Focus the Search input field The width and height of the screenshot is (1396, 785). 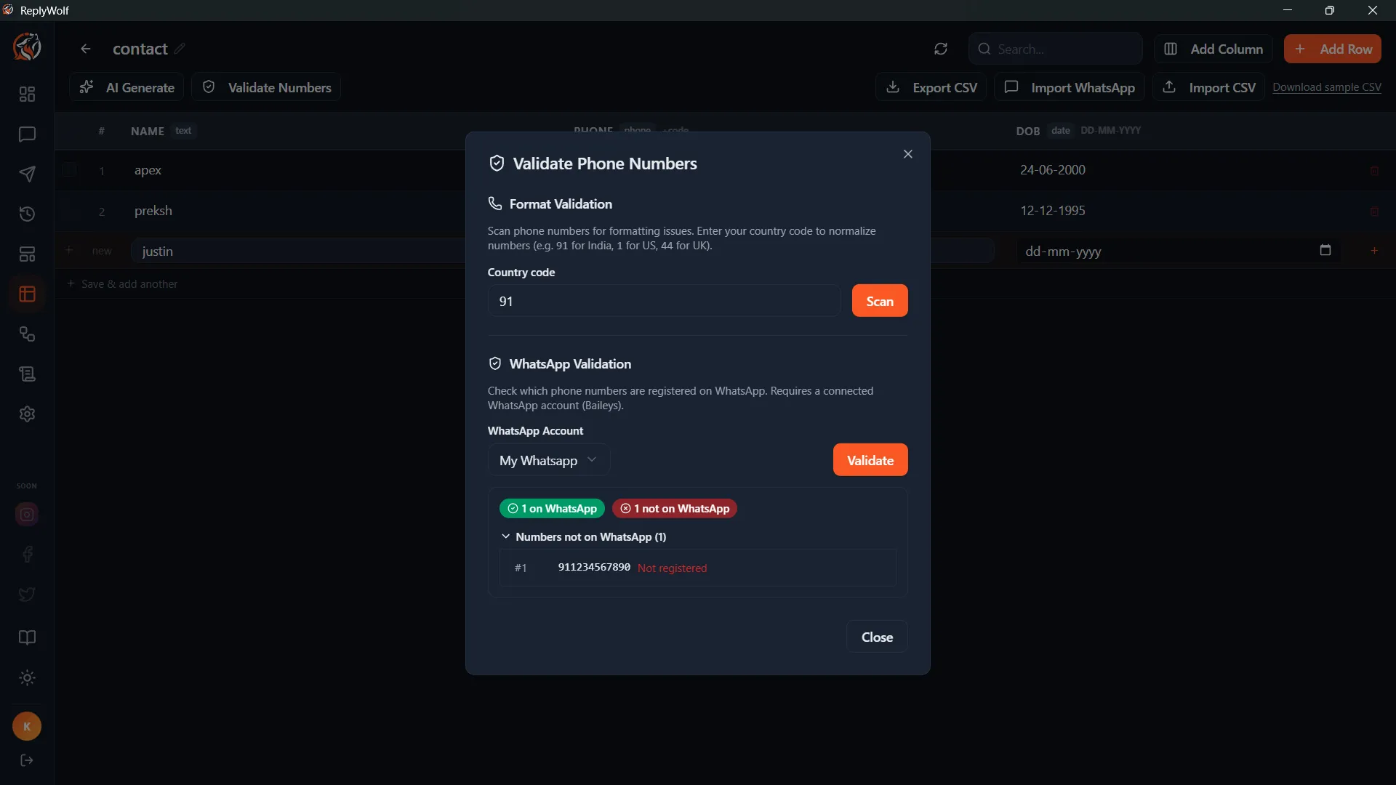click(1055, 49)
